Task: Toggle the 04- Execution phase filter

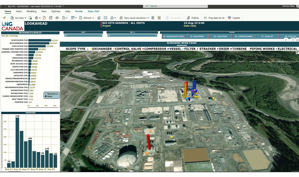Action: (220, 36)
